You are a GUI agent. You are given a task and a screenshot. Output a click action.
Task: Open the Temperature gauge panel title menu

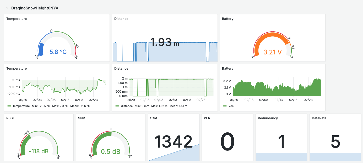tap(17, 19)
